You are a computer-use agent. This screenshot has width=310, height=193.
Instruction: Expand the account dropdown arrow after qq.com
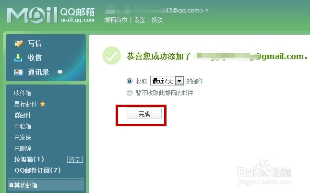pos(207,10)
